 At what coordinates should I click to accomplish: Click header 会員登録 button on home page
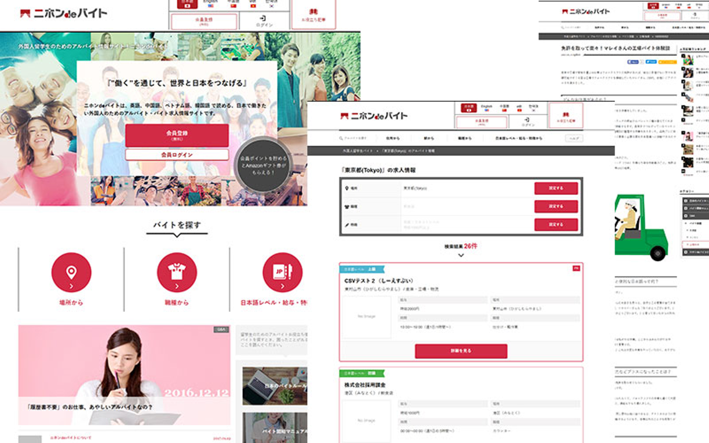[204, 21]
